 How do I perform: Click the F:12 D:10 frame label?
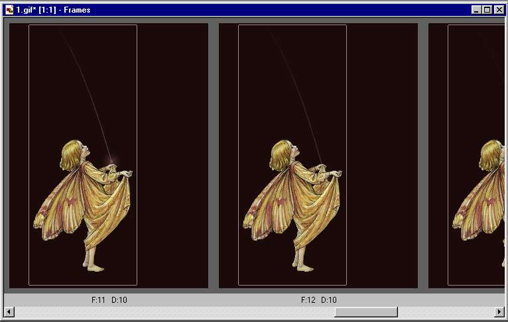point(319,300)
